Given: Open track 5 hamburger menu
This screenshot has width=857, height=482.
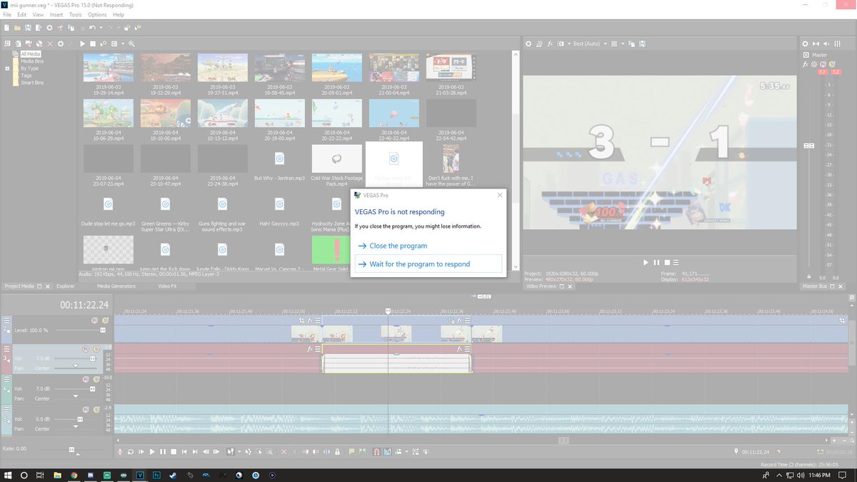Looking at the screenshot, I should point(6,409).
